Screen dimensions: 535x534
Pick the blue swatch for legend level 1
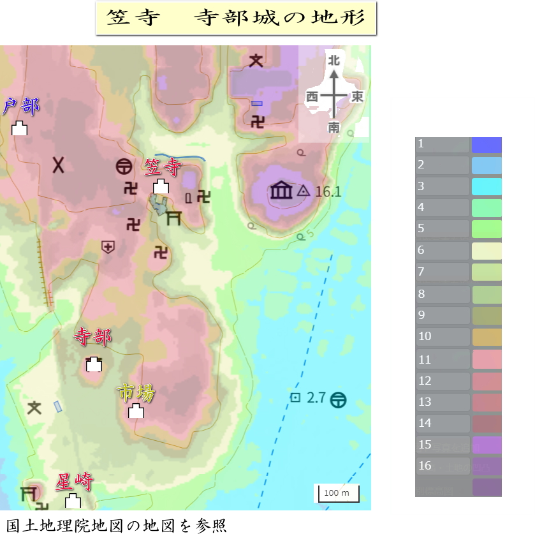(486, 145)
